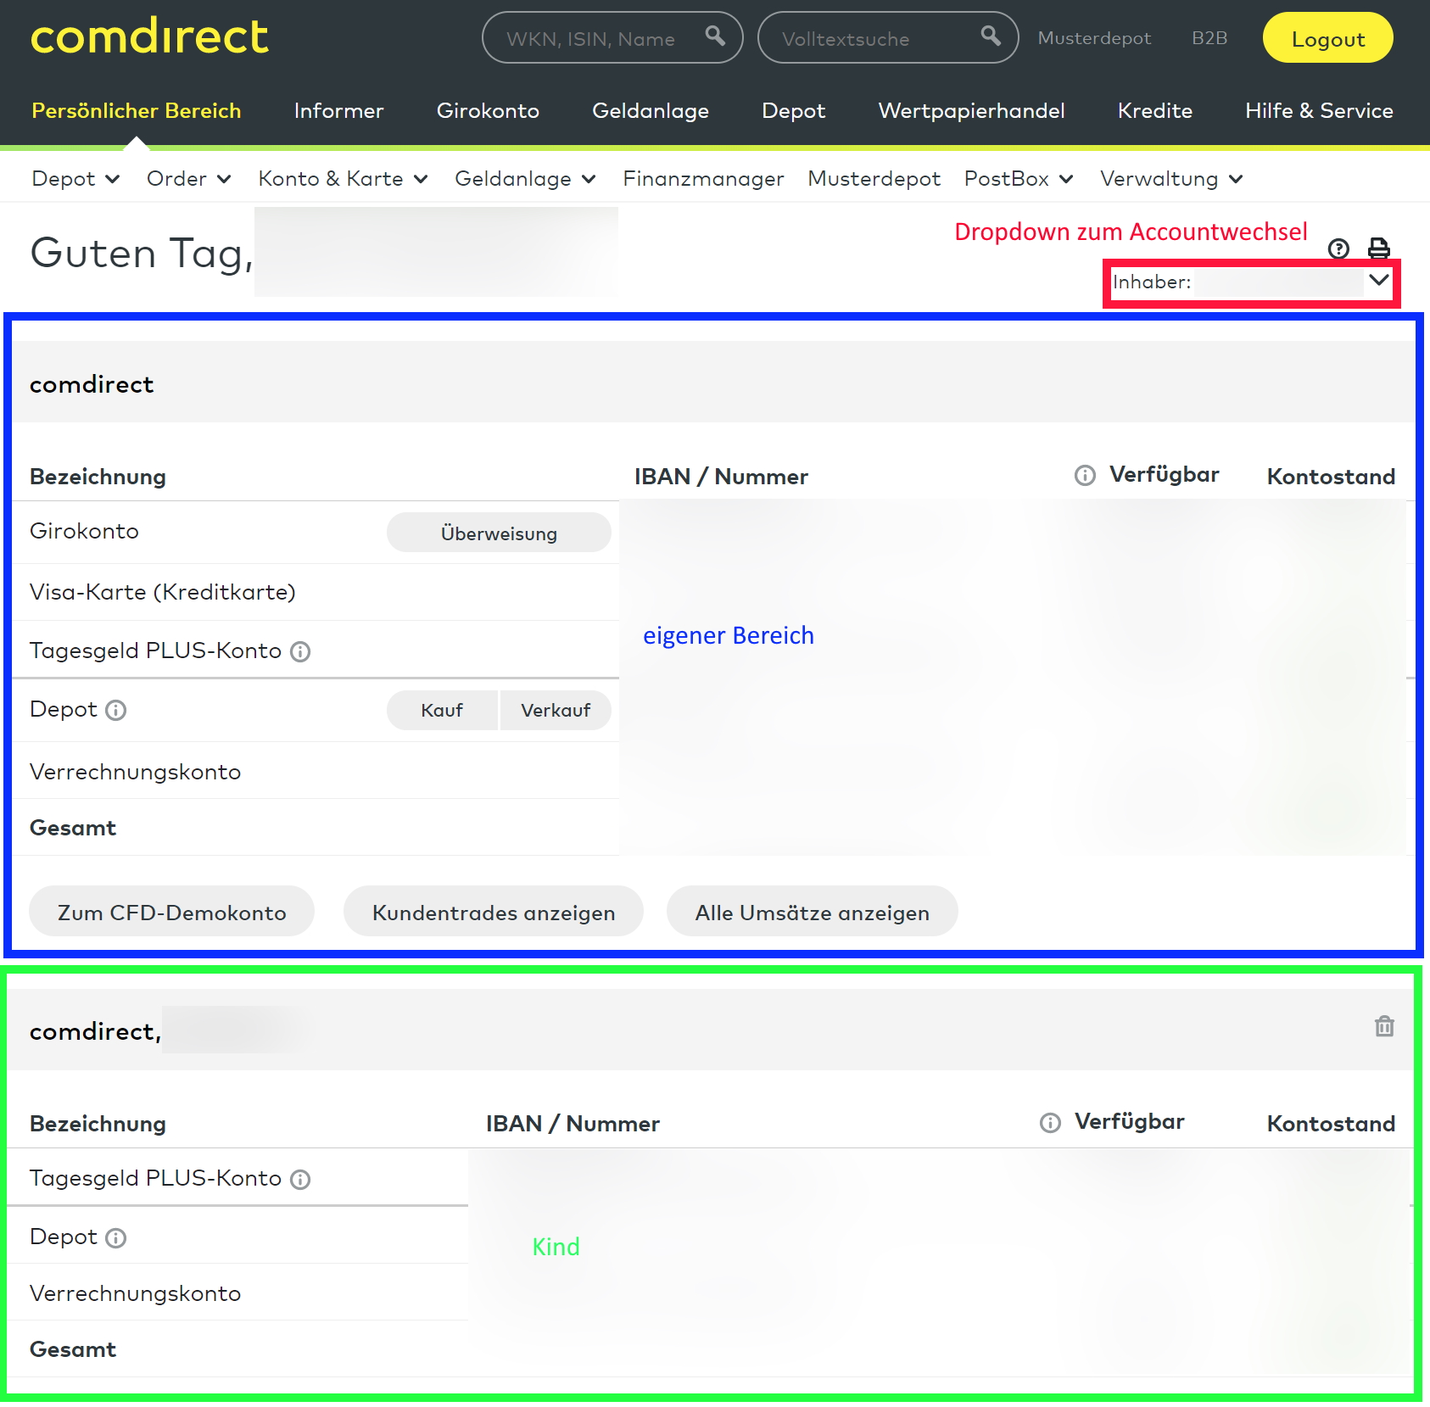Click the Überweisung button for Girokonto
The height and width of the screenshot is (1407, 1430).
(x=499, y=533)
